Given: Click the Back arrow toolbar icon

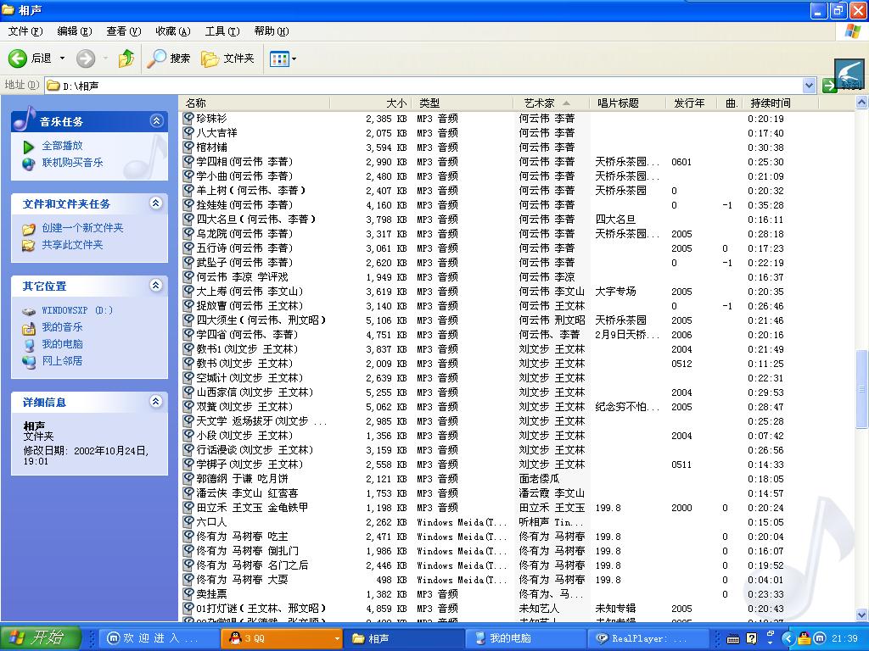Looking at the screenshot, I should click(18, 58).
